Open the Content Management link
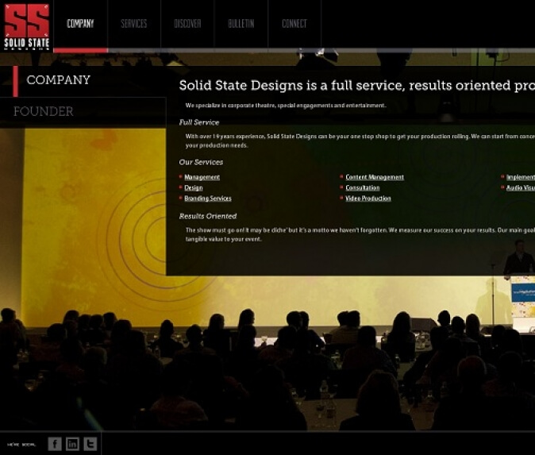 click(x=374, y=177)
